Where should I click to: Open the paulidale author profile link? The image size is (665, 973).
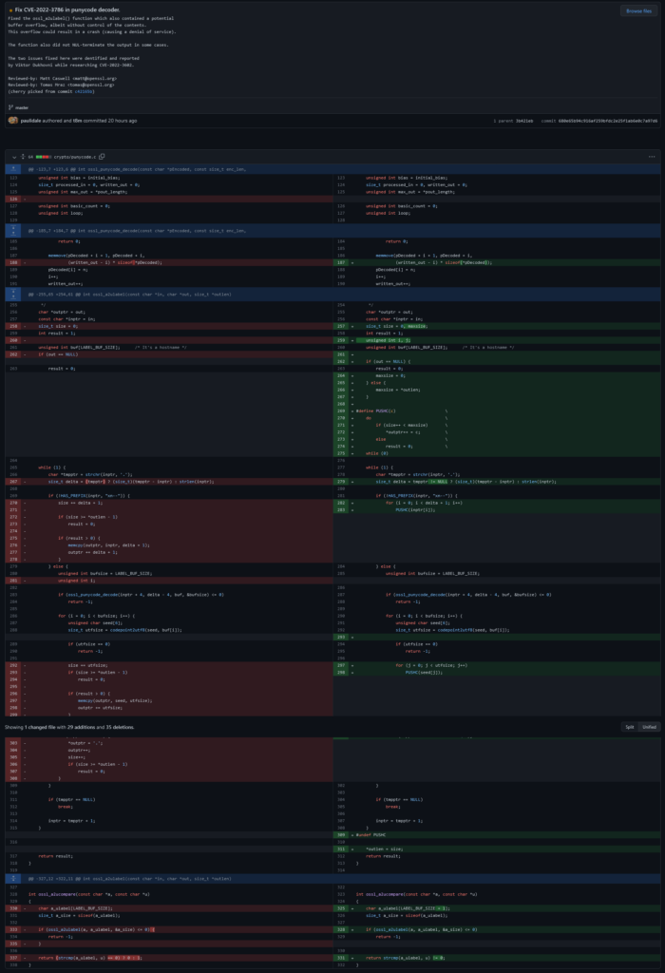[30, 121]
